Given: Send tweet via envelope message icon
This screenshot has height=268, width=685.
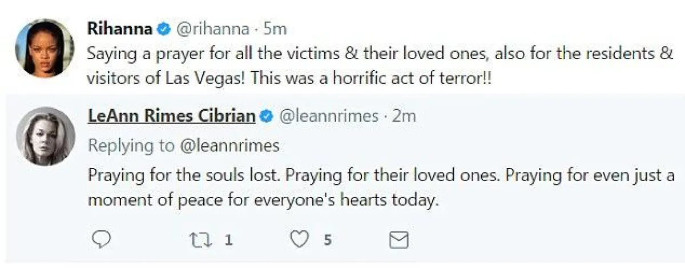Looking at the screenshot, I should click(399, 240).
